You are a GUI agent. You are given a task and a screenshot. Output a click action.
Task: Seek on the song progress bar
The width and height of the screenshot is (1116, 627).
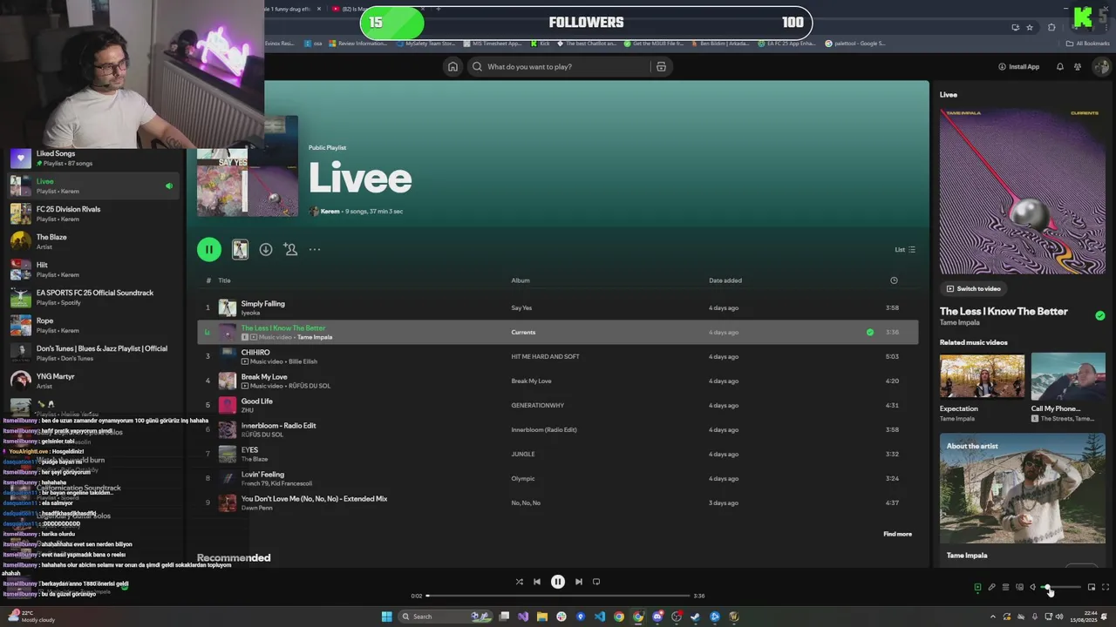[558, 596]
